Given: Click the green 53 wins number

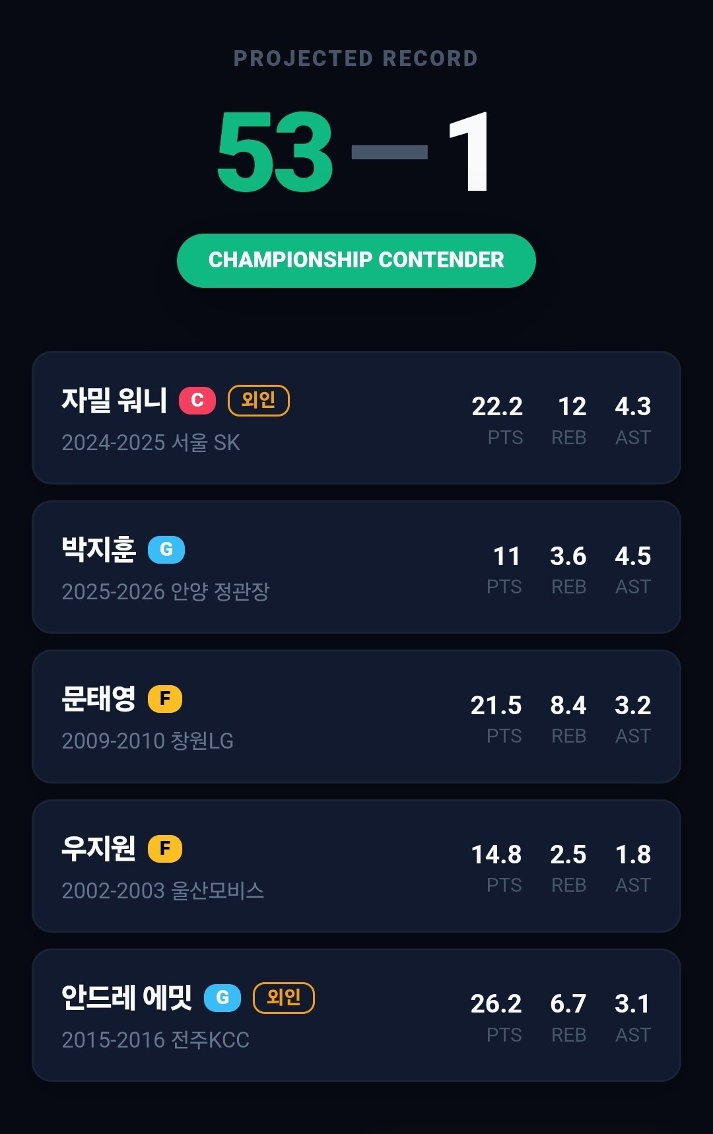Looking at the screenshot, I should [x=275, y=152].
